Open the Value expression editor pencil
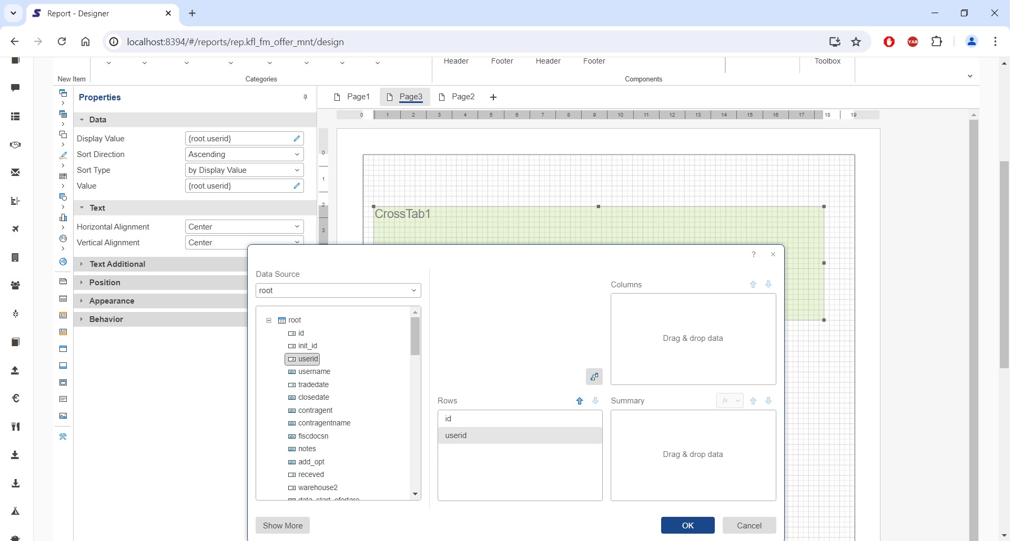The width and height of the screenshot is (1013, 541). (x=297, y=186)
